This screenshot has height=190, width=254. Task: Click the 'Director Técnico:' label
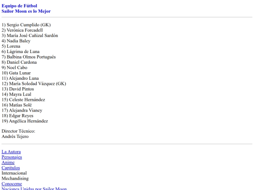coord(18,131)
